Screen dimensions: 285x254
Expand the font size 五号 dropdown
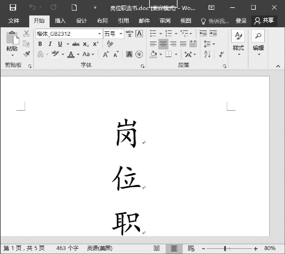tap(121, 34)
